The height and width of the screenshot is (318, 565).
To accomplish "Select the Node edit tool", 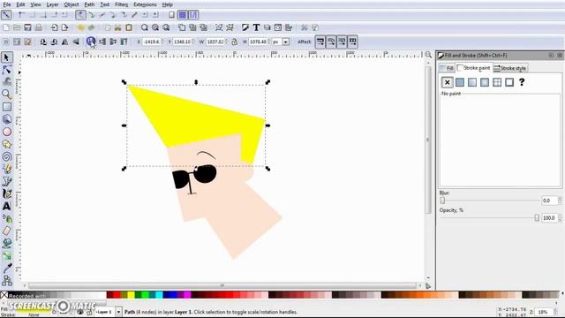I will click(7, 70).
